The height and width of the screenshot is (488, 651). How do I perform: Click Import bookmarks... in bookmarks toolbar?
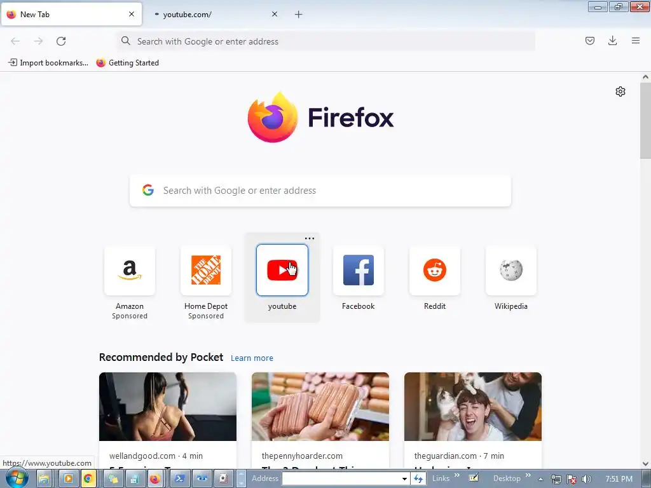48,63
